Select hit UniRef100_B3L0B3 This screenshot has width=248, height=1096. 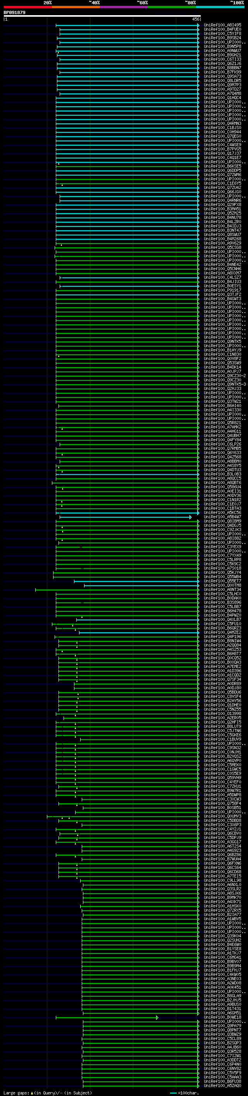point(222,474)
